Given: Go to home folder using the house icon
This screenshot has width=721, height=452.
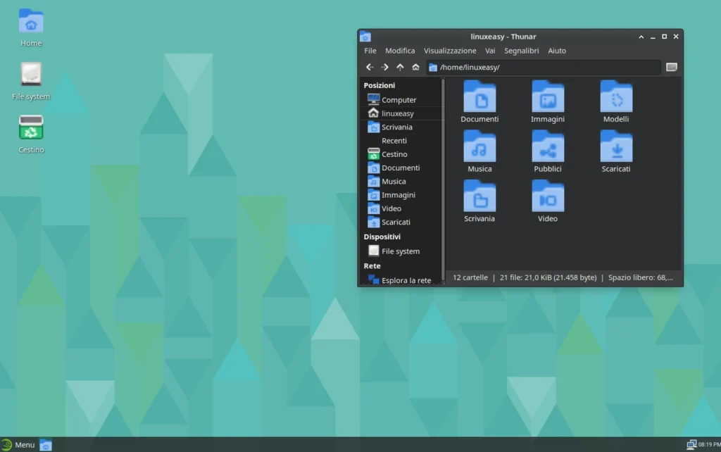Looking at the screenshot, I should [x=415, y=67].
